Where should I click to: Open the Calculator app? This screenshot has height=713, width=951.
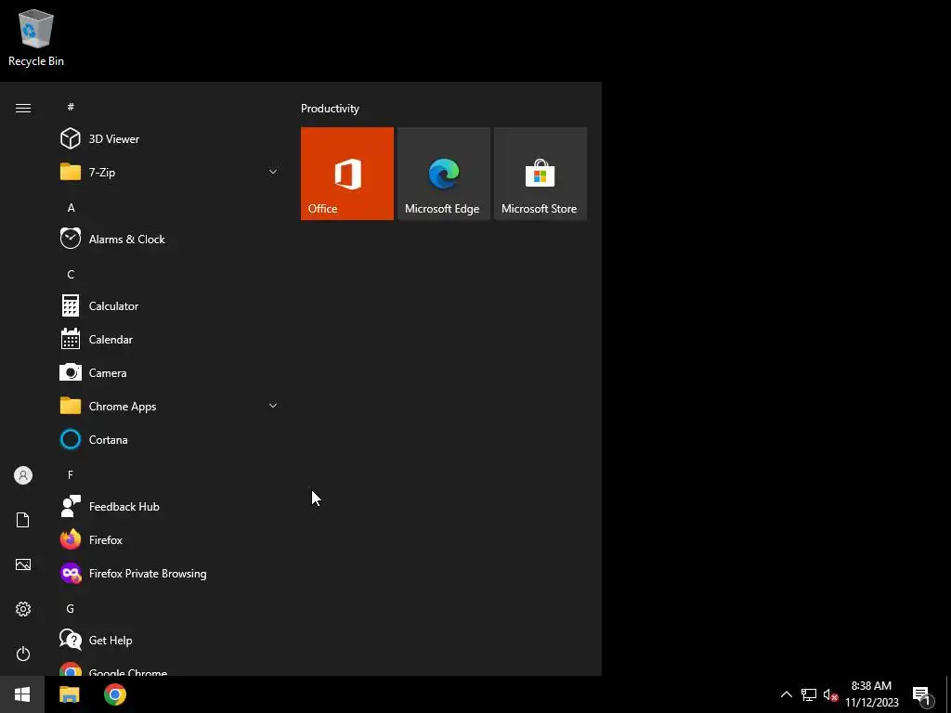coord(169,306)
